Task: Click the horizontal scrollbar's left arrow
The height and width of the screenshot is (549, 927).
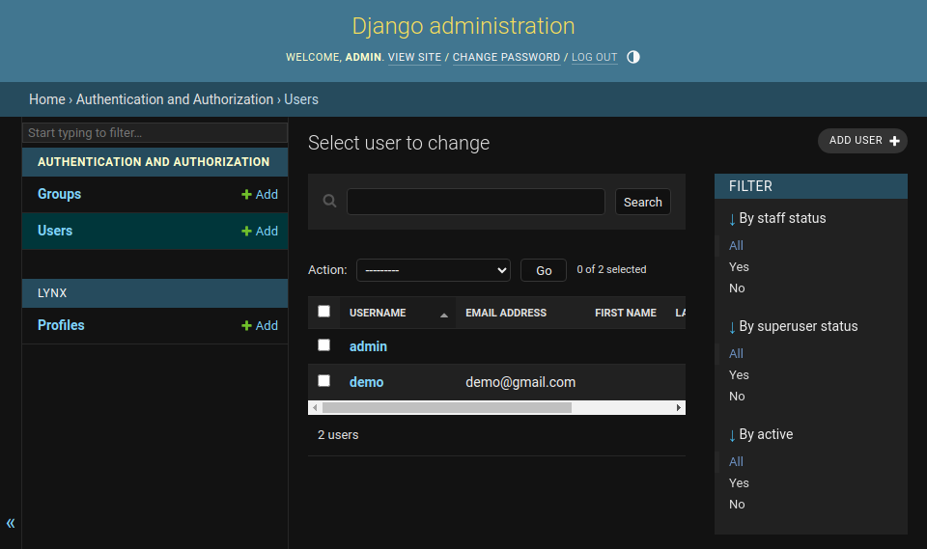Action: tap(315, 408)
